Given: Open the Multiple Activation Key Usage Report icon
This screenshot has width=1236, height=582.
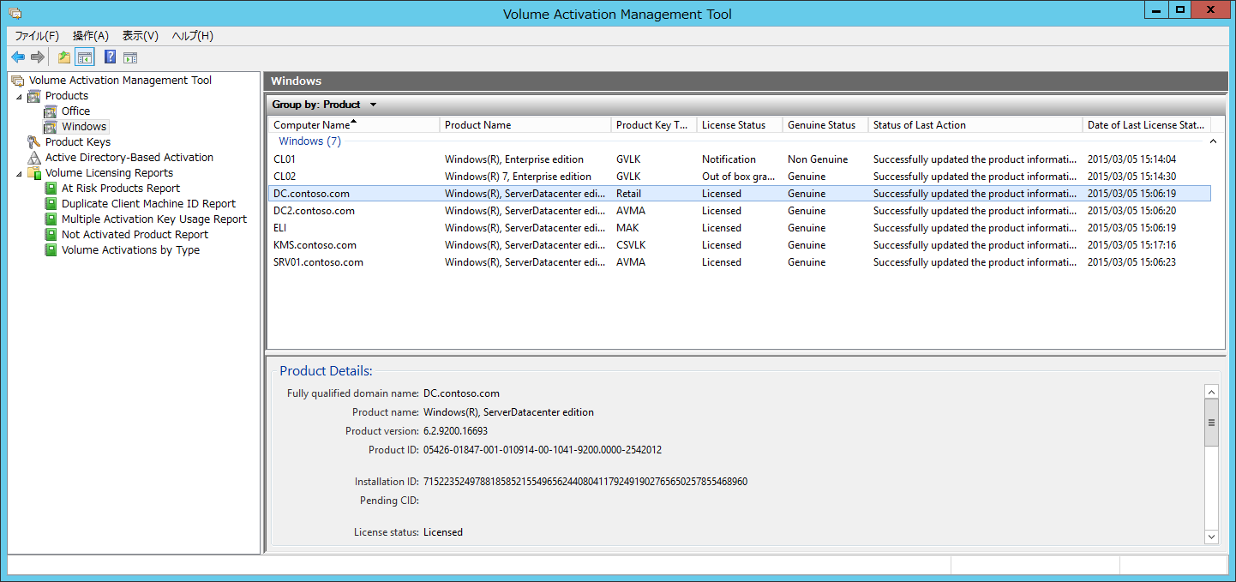Looking at the screenshot, I should pos(51,219).
